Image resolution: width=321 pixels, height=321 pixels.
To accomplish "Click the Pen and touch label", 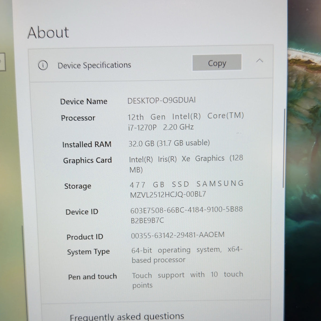I will click(93, 277).
